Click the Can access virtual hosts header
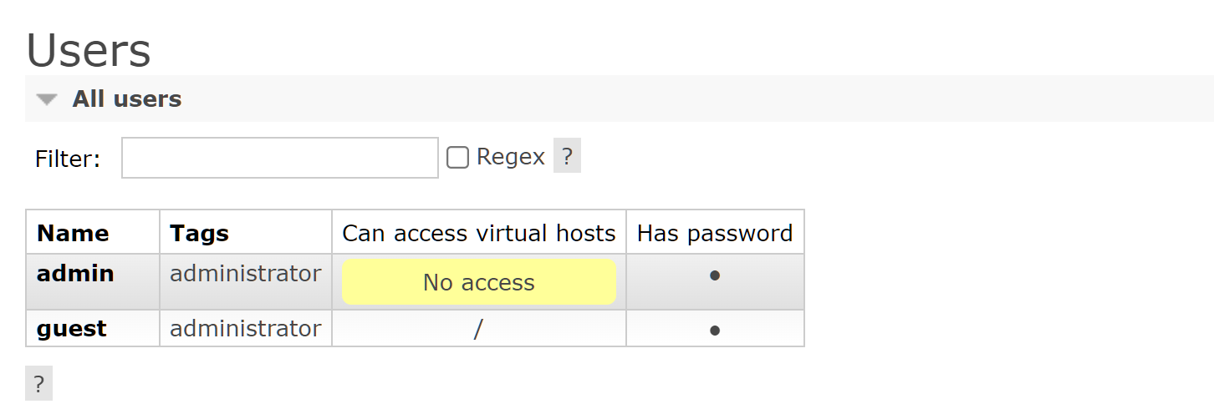Viewport: 1214px width, 404px height. coord(479,233)
